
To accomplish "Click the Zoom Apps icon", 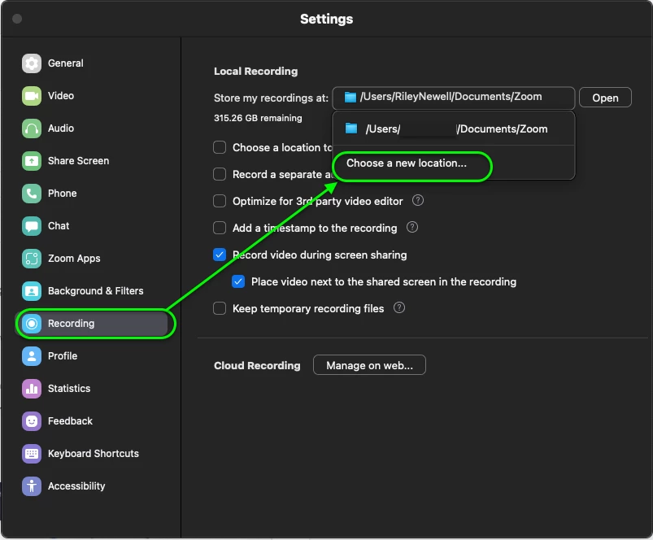I will 32,258.
